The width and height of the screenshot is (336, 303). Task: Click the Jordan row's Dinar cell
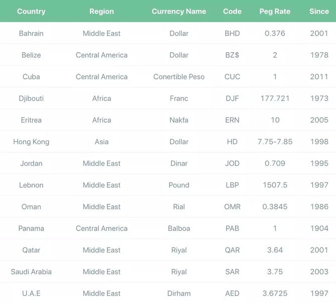pyautogui.click(x=179, y=163)
